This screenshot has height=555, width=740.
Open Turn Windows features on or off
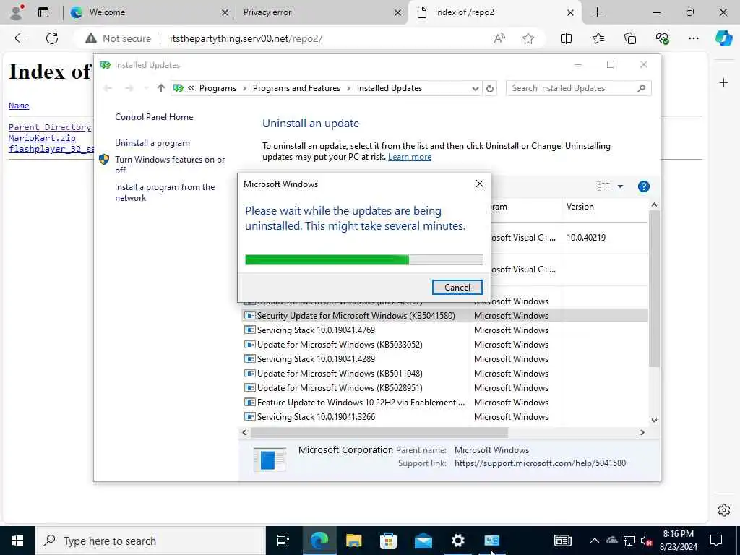[x=170, y=165]
